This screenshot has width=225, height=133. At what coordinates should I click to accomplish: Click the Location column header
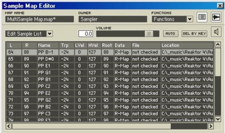pos(187,45)
